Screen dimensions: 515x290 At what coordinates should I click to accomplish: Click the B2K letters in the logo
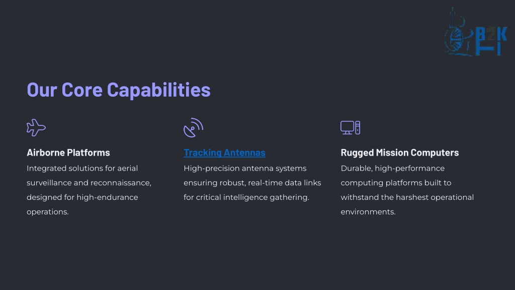[491, 34]
